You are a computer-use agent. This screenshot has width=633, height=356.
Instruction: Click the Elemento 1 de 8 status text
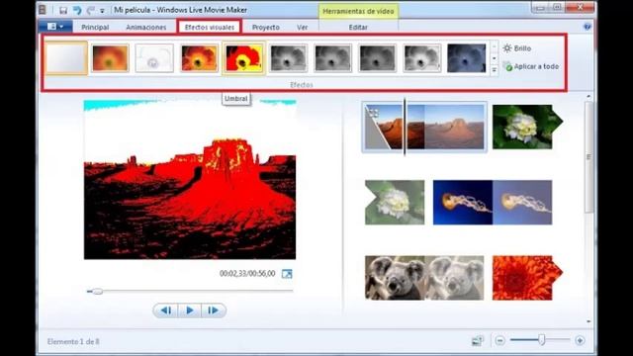pos(73,341)
